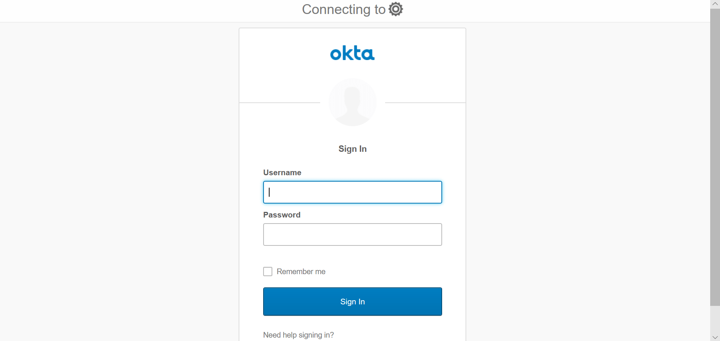Click the Connecting to header text
Viewport: 720px width, 341px height.
(344, 9)
